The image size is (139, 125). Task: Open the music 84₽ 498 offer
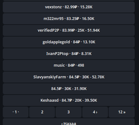pos(69,65)
